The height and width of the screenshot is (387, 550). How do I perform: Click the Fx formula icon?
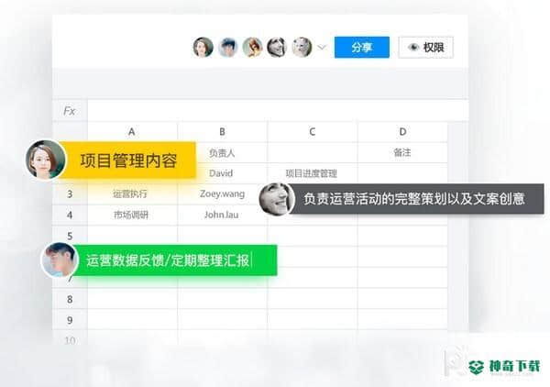(70, 111)
